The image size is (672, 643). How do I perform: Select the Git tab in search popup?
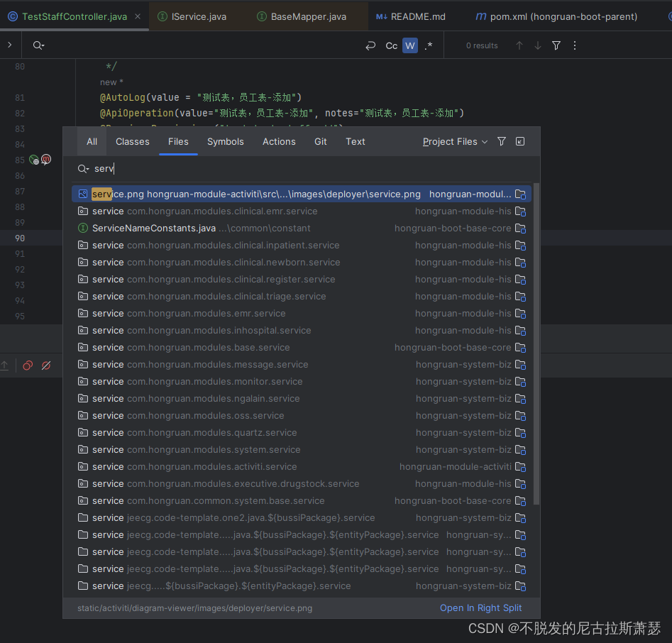321,141
